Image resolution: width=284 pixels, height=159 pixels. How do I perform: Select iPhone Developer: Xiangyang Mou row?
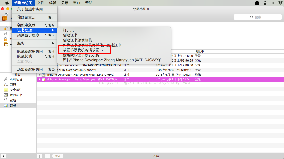click(x=160, y=75)
